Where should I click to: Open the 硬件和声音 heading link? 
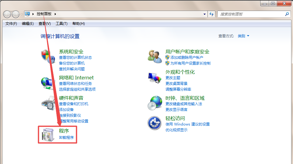[x=71, y=98]
